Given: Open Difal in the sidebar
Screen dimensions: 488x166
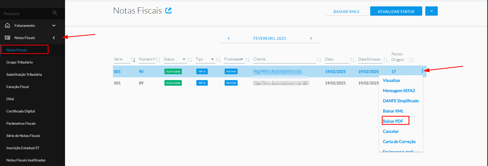Looking at the screenshot, I should point(10,99).
